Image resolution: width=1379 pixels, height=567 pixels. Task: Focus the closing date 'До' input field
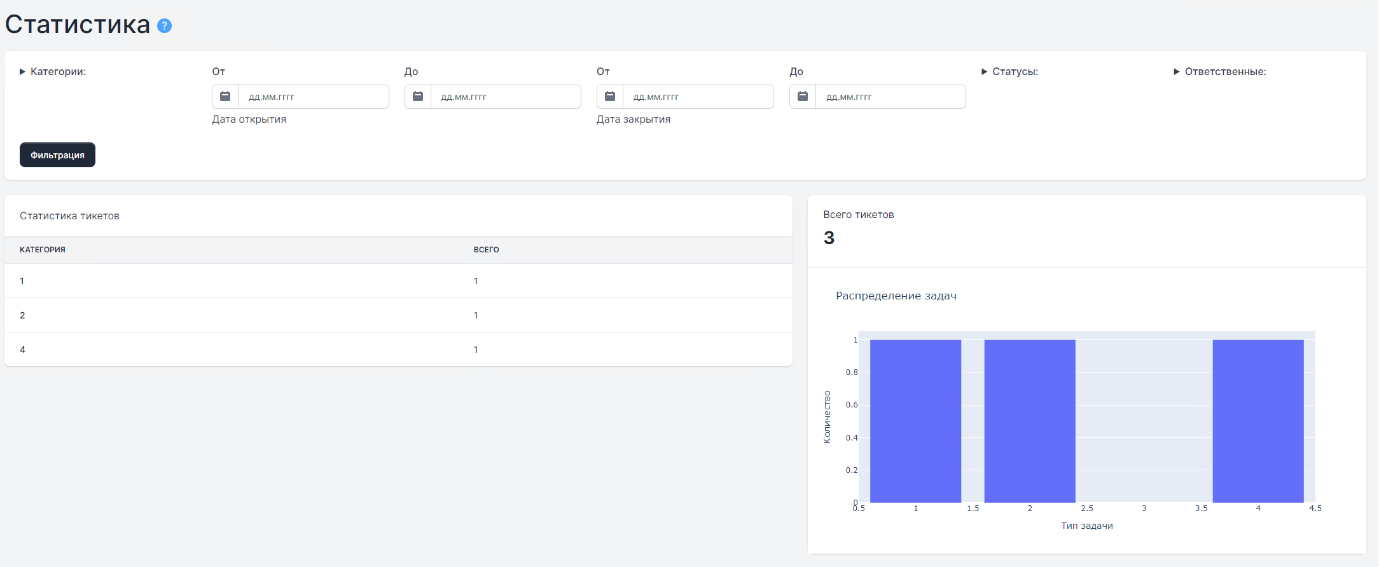(x=890, y=97)
